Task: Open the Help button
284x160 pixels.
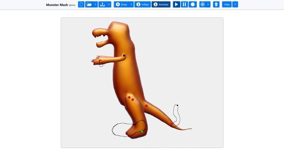Action: coord(227,4)
